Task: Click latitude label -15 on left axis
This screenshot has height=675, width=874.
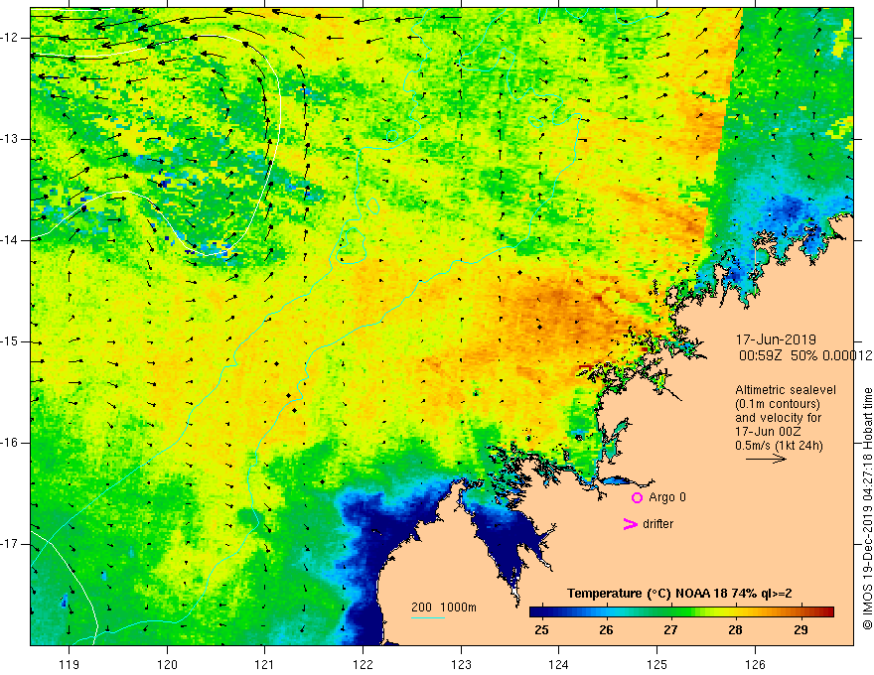Action: click(10, 341)
